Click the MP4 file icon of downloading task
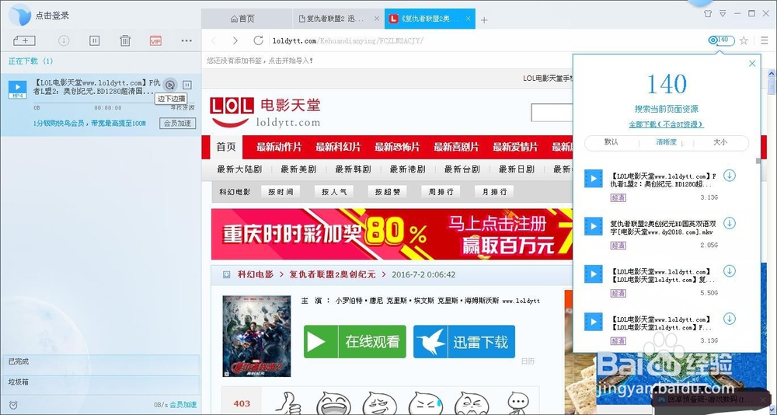Screen dimensions: 777x415 pos(18,89)
